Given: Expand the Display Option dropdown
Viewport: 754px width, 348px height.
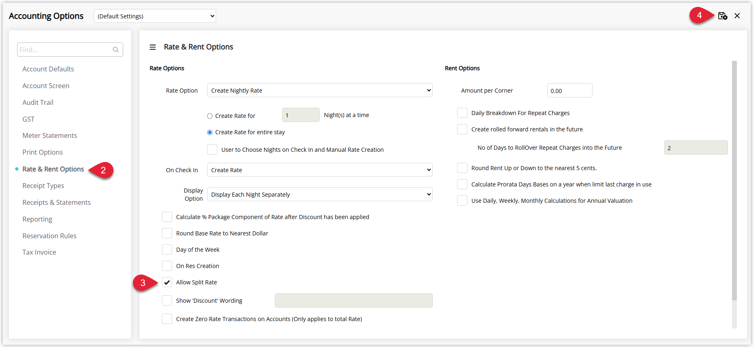Looking at the screenshot, I should 320,195.
